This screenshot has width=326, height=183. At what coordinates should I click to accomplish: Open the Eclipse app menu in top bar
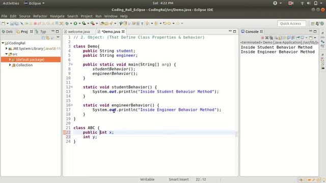35,3
